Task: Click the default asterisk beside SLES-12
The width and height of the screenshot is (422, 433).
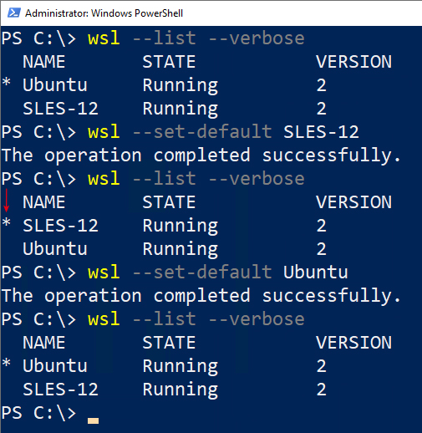Action: click(7, 223)
